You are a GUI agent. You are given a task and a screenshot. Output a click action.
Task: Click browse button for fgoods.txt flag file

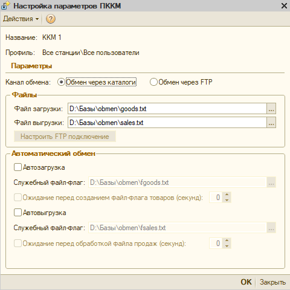tap(271, 182)
